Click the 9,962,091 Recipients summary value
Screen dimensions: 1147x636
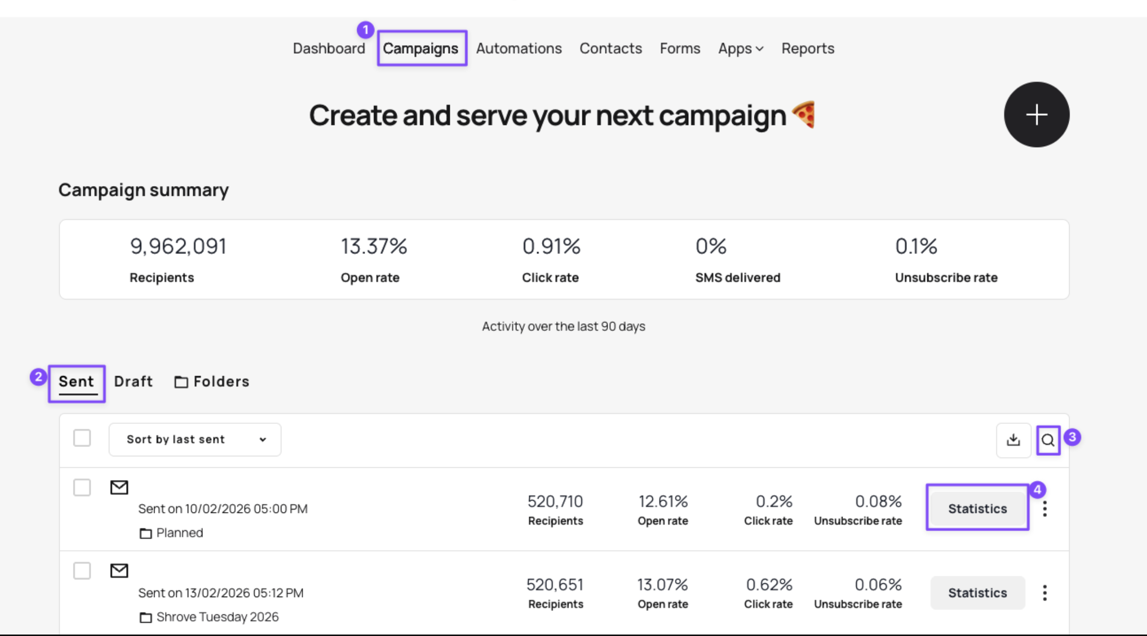pos(178,246)
